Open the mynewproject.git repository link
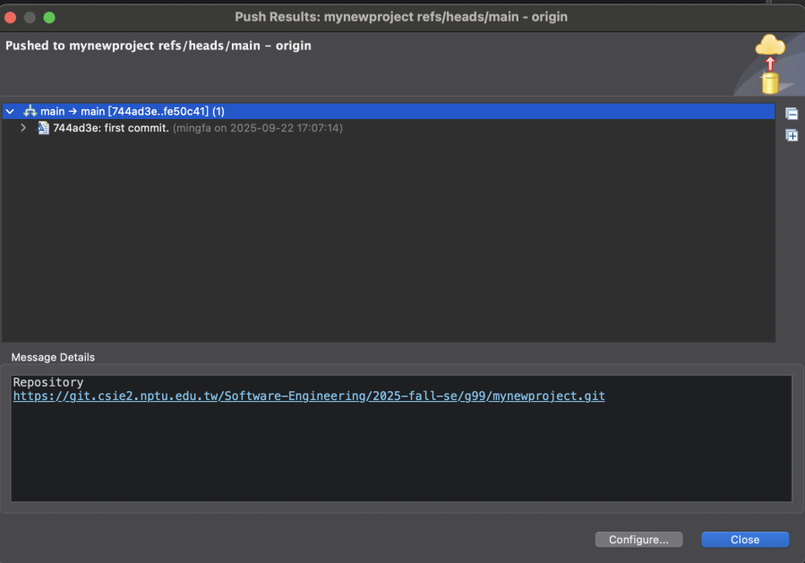 [309, 396]
